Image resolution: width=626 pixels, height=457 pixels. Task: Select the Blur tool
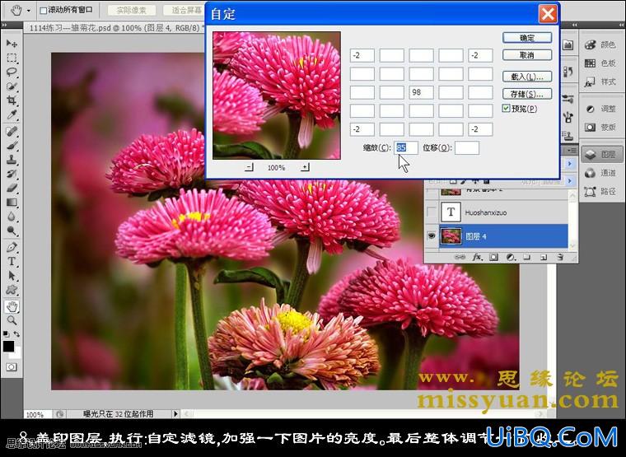pos(12,217)
